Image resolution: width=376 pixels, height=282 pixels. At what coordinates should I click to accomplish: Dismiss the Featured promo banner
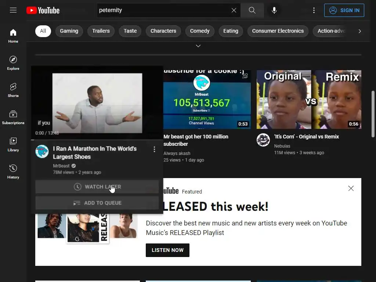[351, 188]
